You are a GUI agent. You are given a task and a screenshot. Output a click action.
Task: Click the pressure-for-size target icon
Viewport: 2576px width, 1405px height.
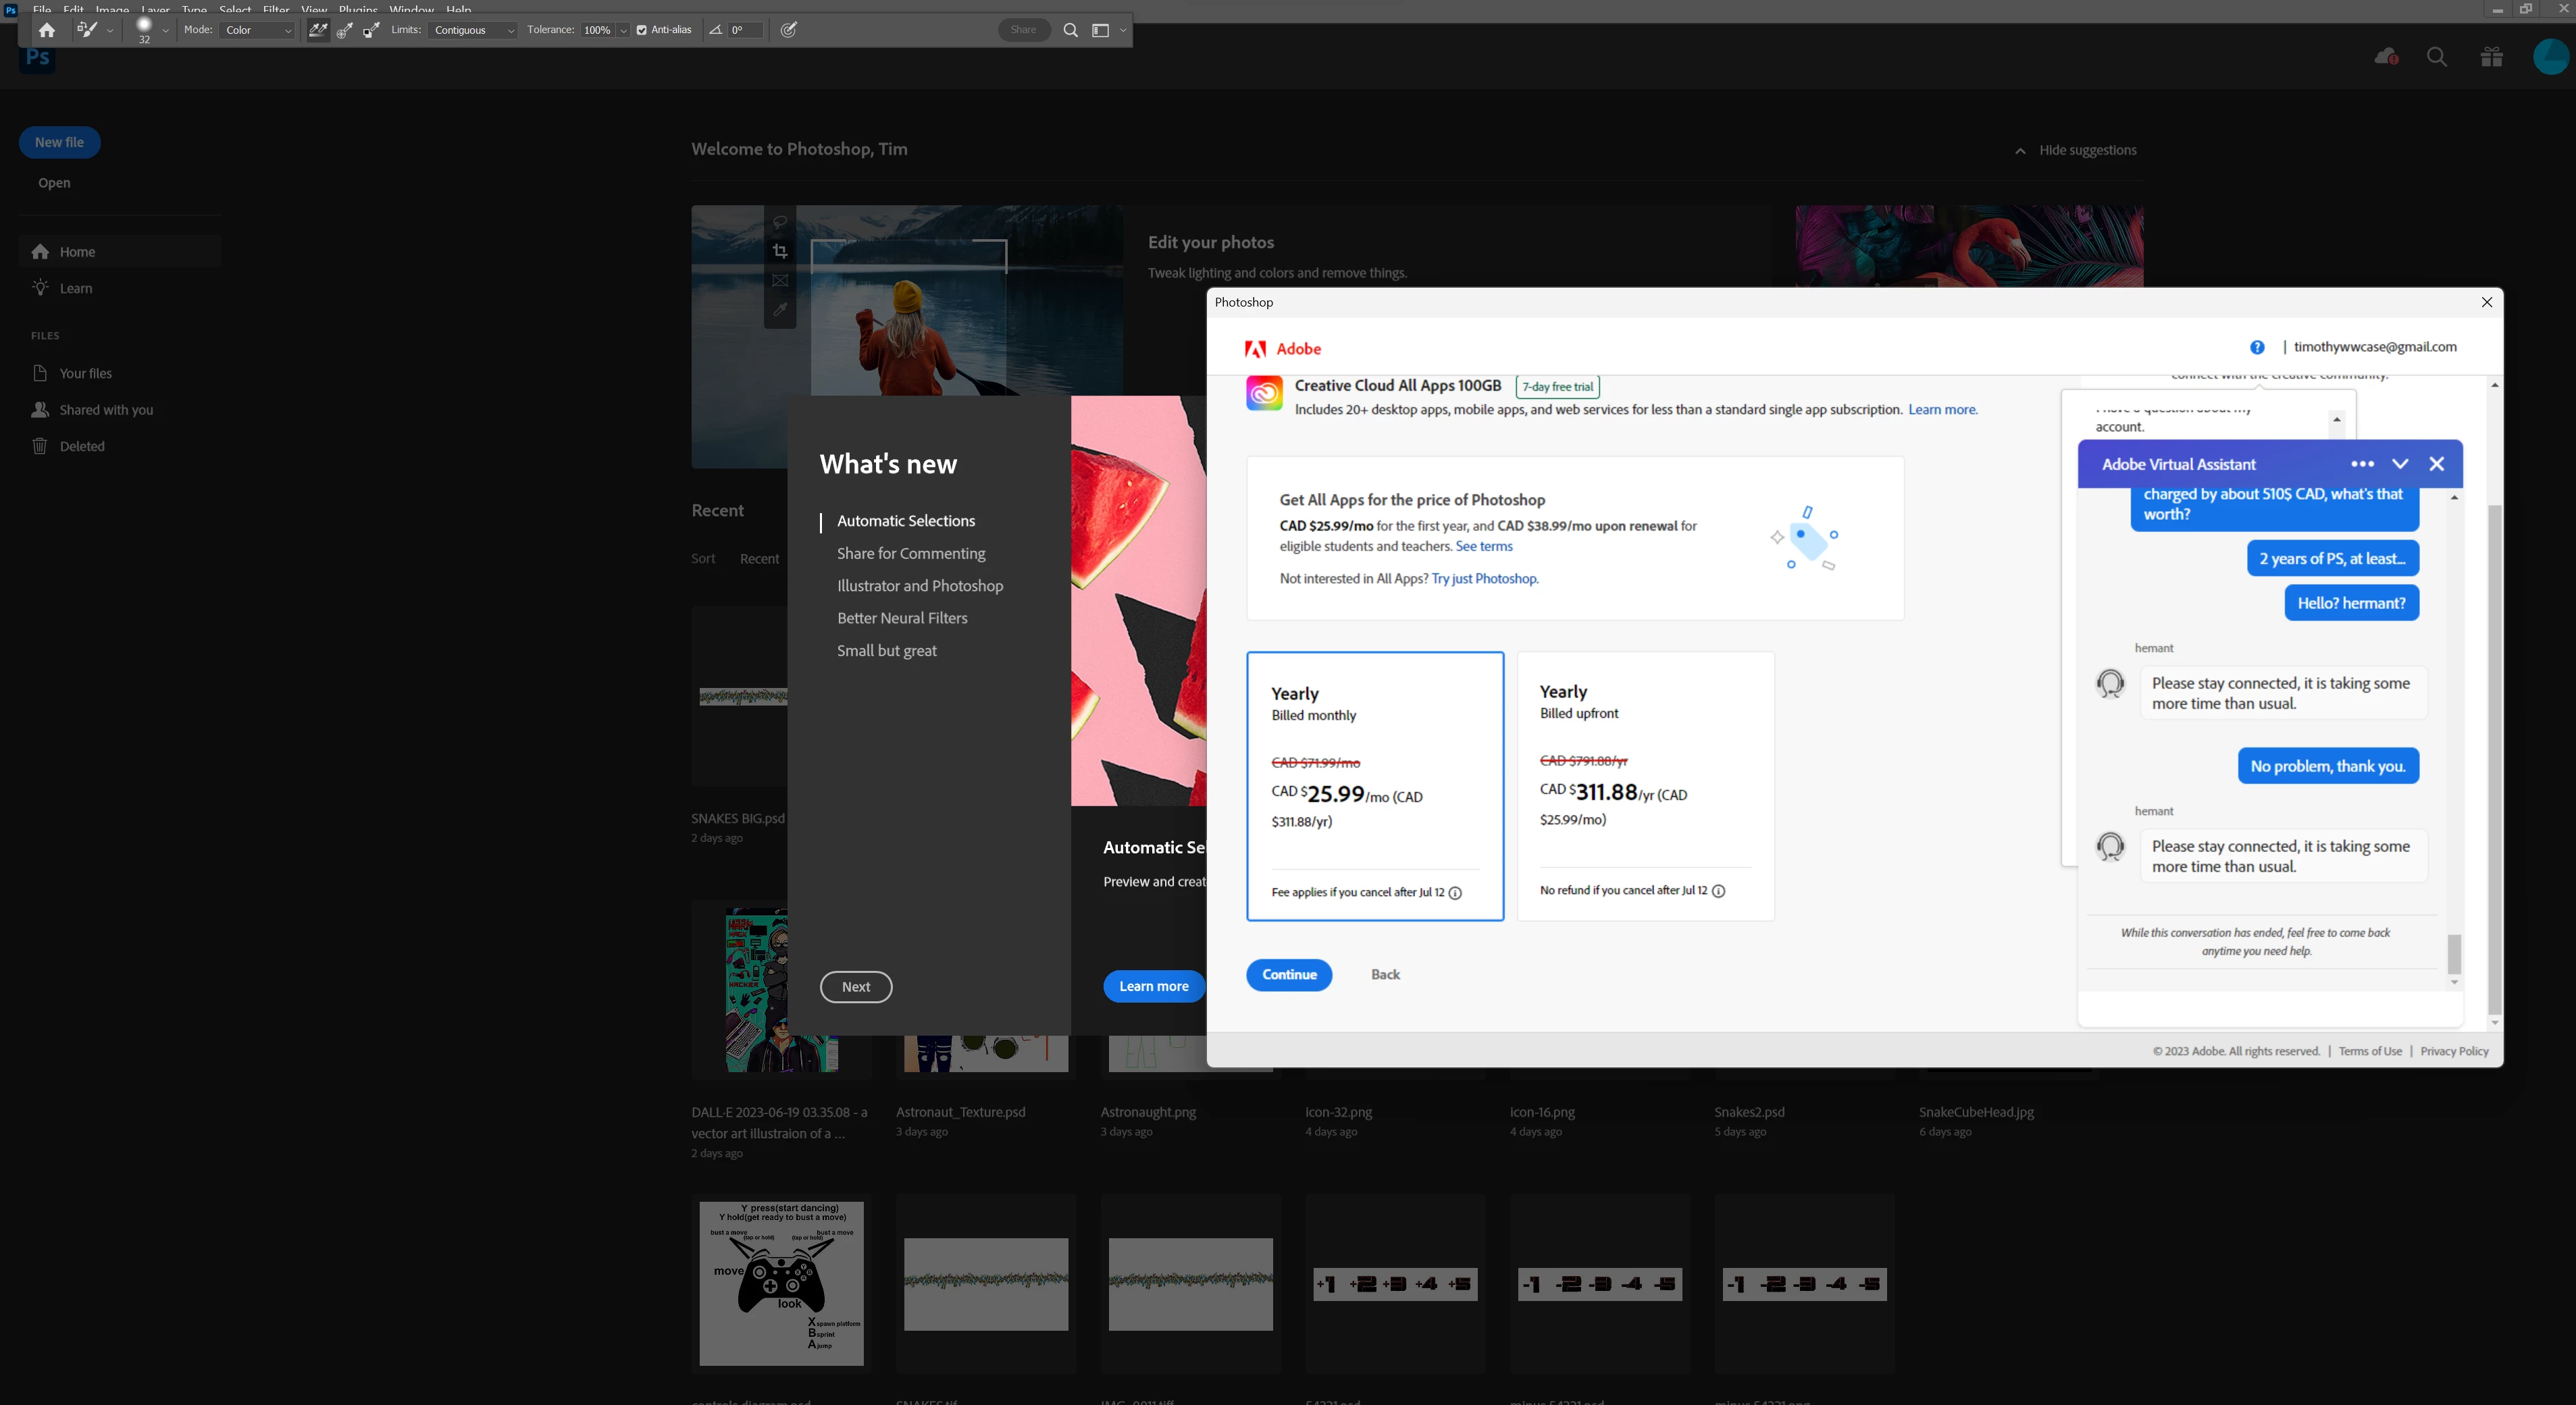point(789,30)
